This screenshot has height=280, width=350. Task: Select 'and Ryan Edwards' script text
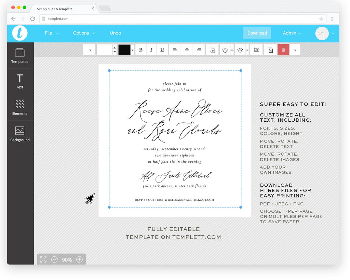pos(175,131)
